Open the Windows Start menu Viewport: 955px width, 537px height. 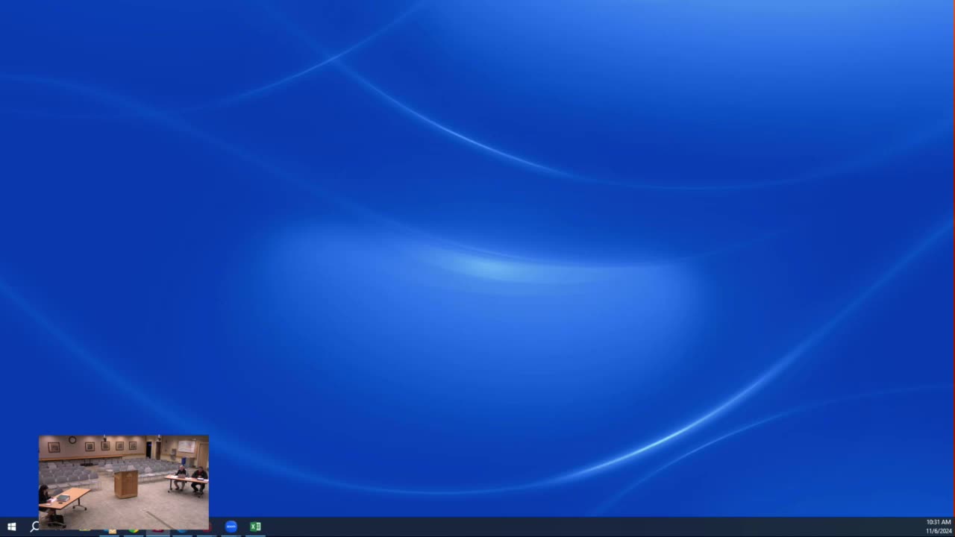coord(11,527)
